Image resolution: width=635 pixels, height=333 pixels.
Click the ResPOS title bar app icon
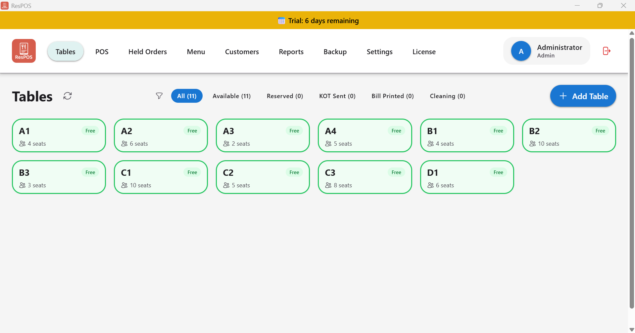[x=5, y=6]
